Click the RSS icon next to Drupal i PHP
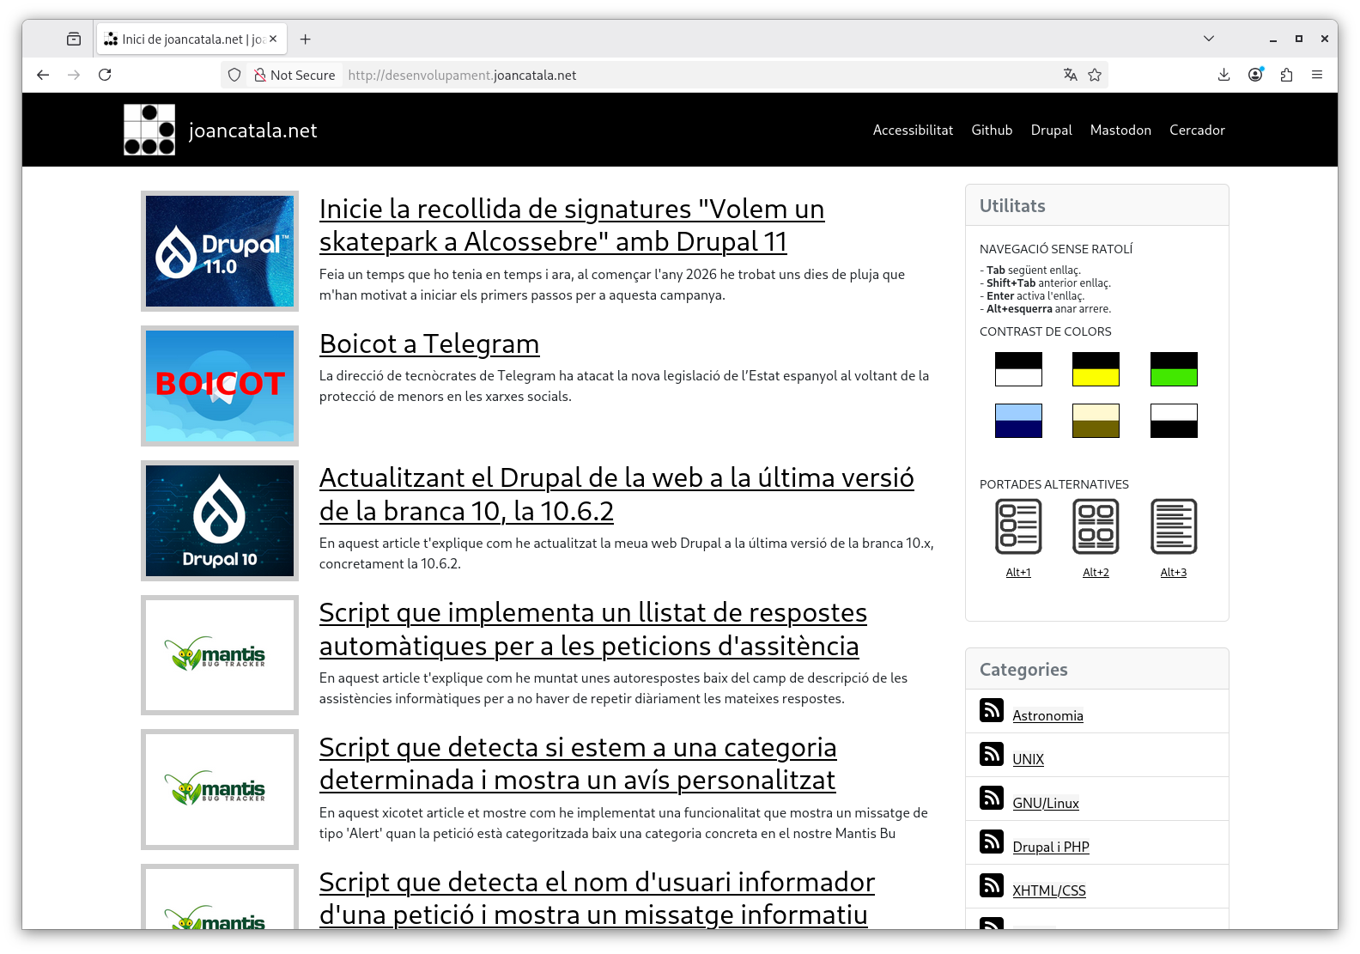The image size is (1360, 954). tap(992, 842)
